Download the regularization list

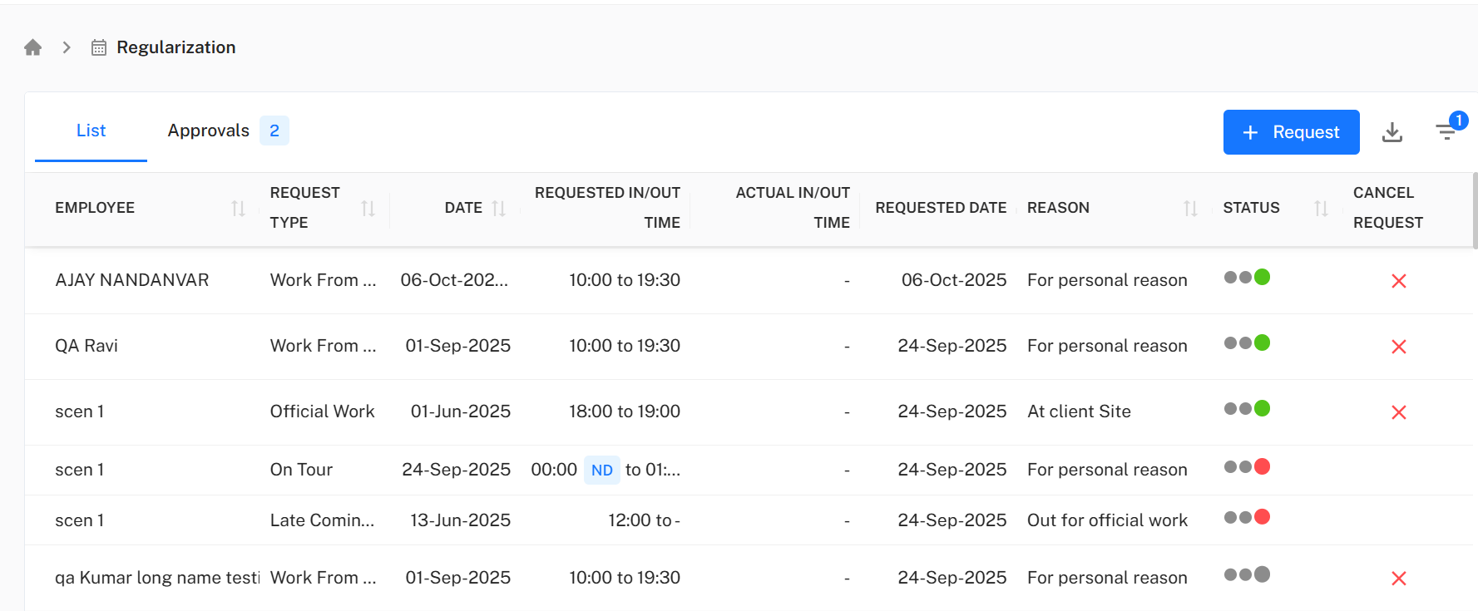(x=1392, y=132)
